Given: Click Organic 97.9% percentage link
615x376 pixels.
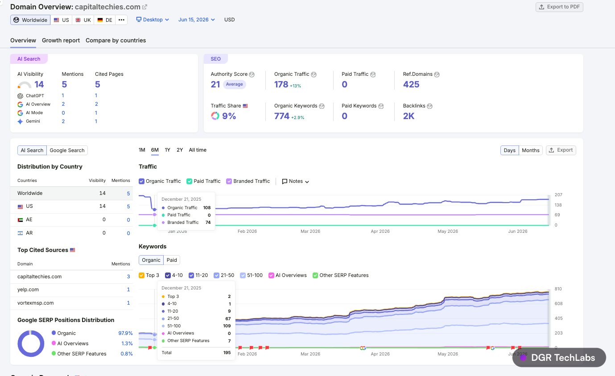Looking at the screenshot, I should [125, 333].
